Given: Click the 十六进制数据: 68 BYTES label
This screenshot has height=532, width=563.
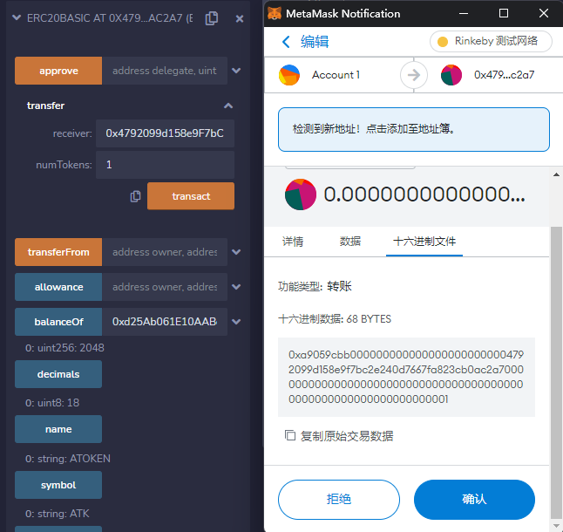Looking at the screenshot, I should [335, 319].
